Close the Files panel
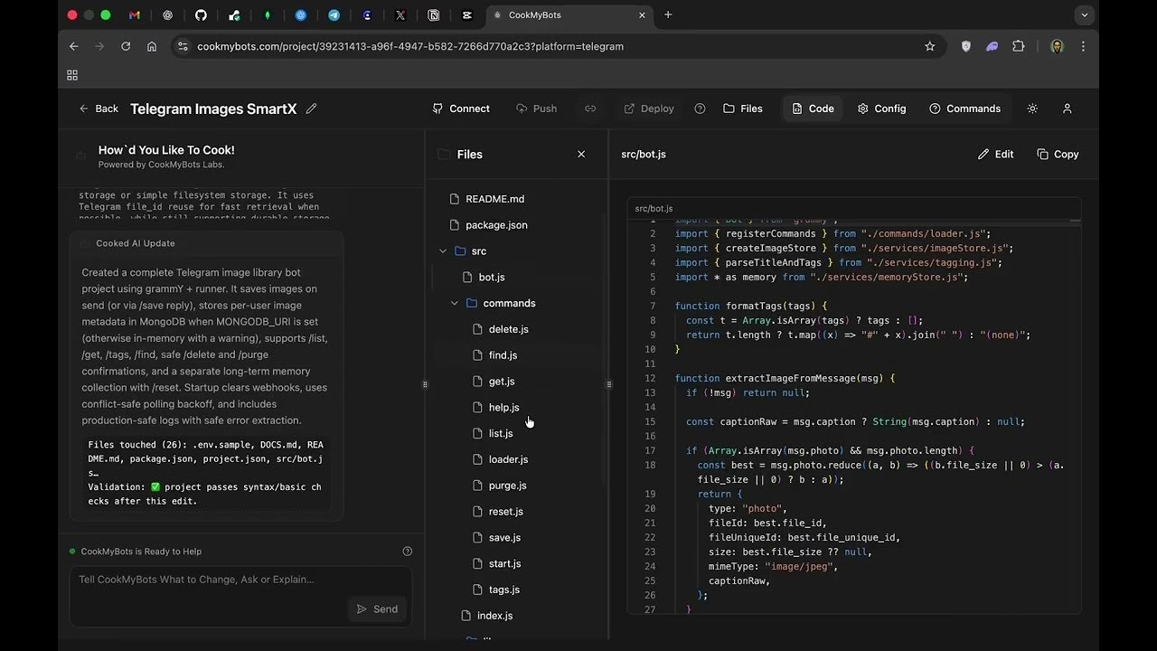The width and height of the screenshot is (1157, 651). (581, 155)
